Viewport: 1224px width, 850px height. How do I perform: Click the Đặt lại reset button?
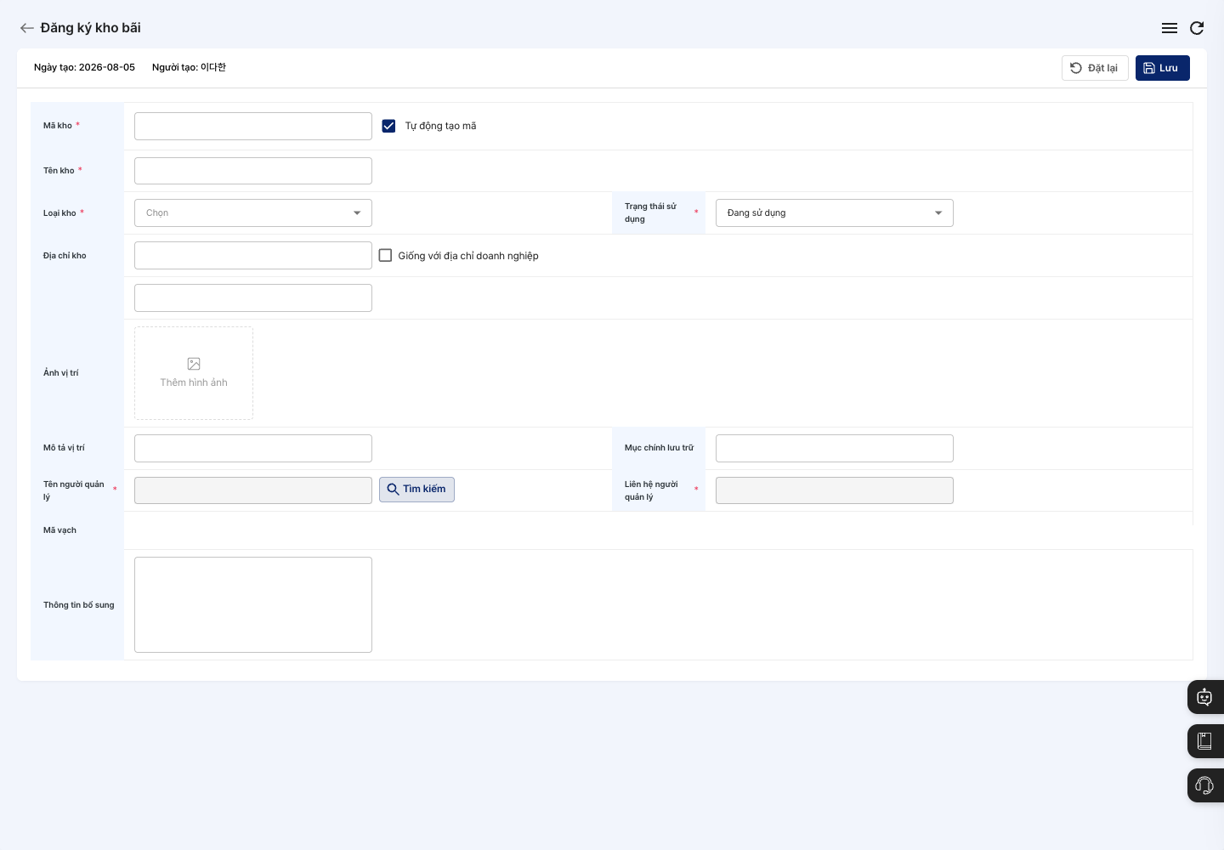(1095, 68)
